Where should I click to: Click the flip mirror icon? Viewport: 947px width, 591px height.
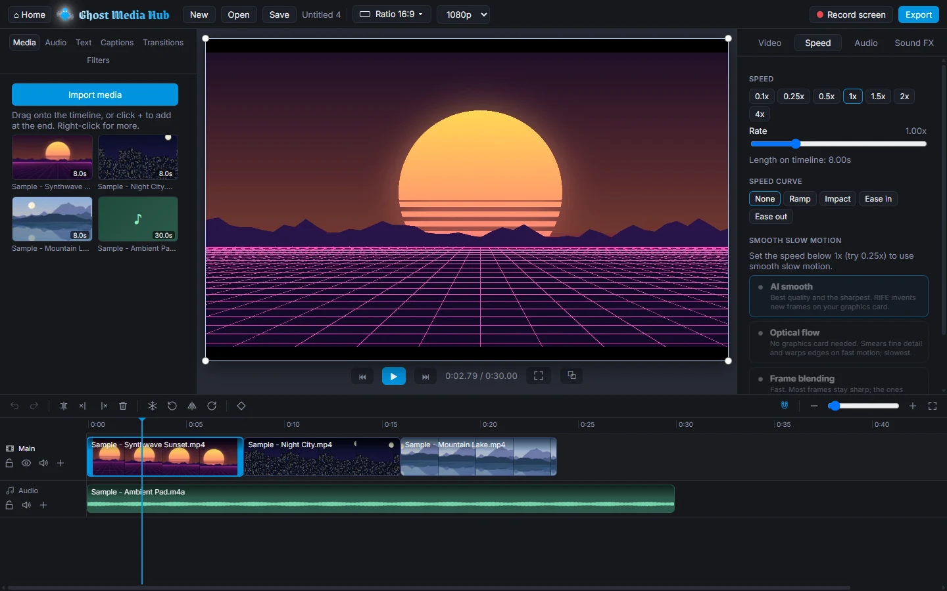192,406
